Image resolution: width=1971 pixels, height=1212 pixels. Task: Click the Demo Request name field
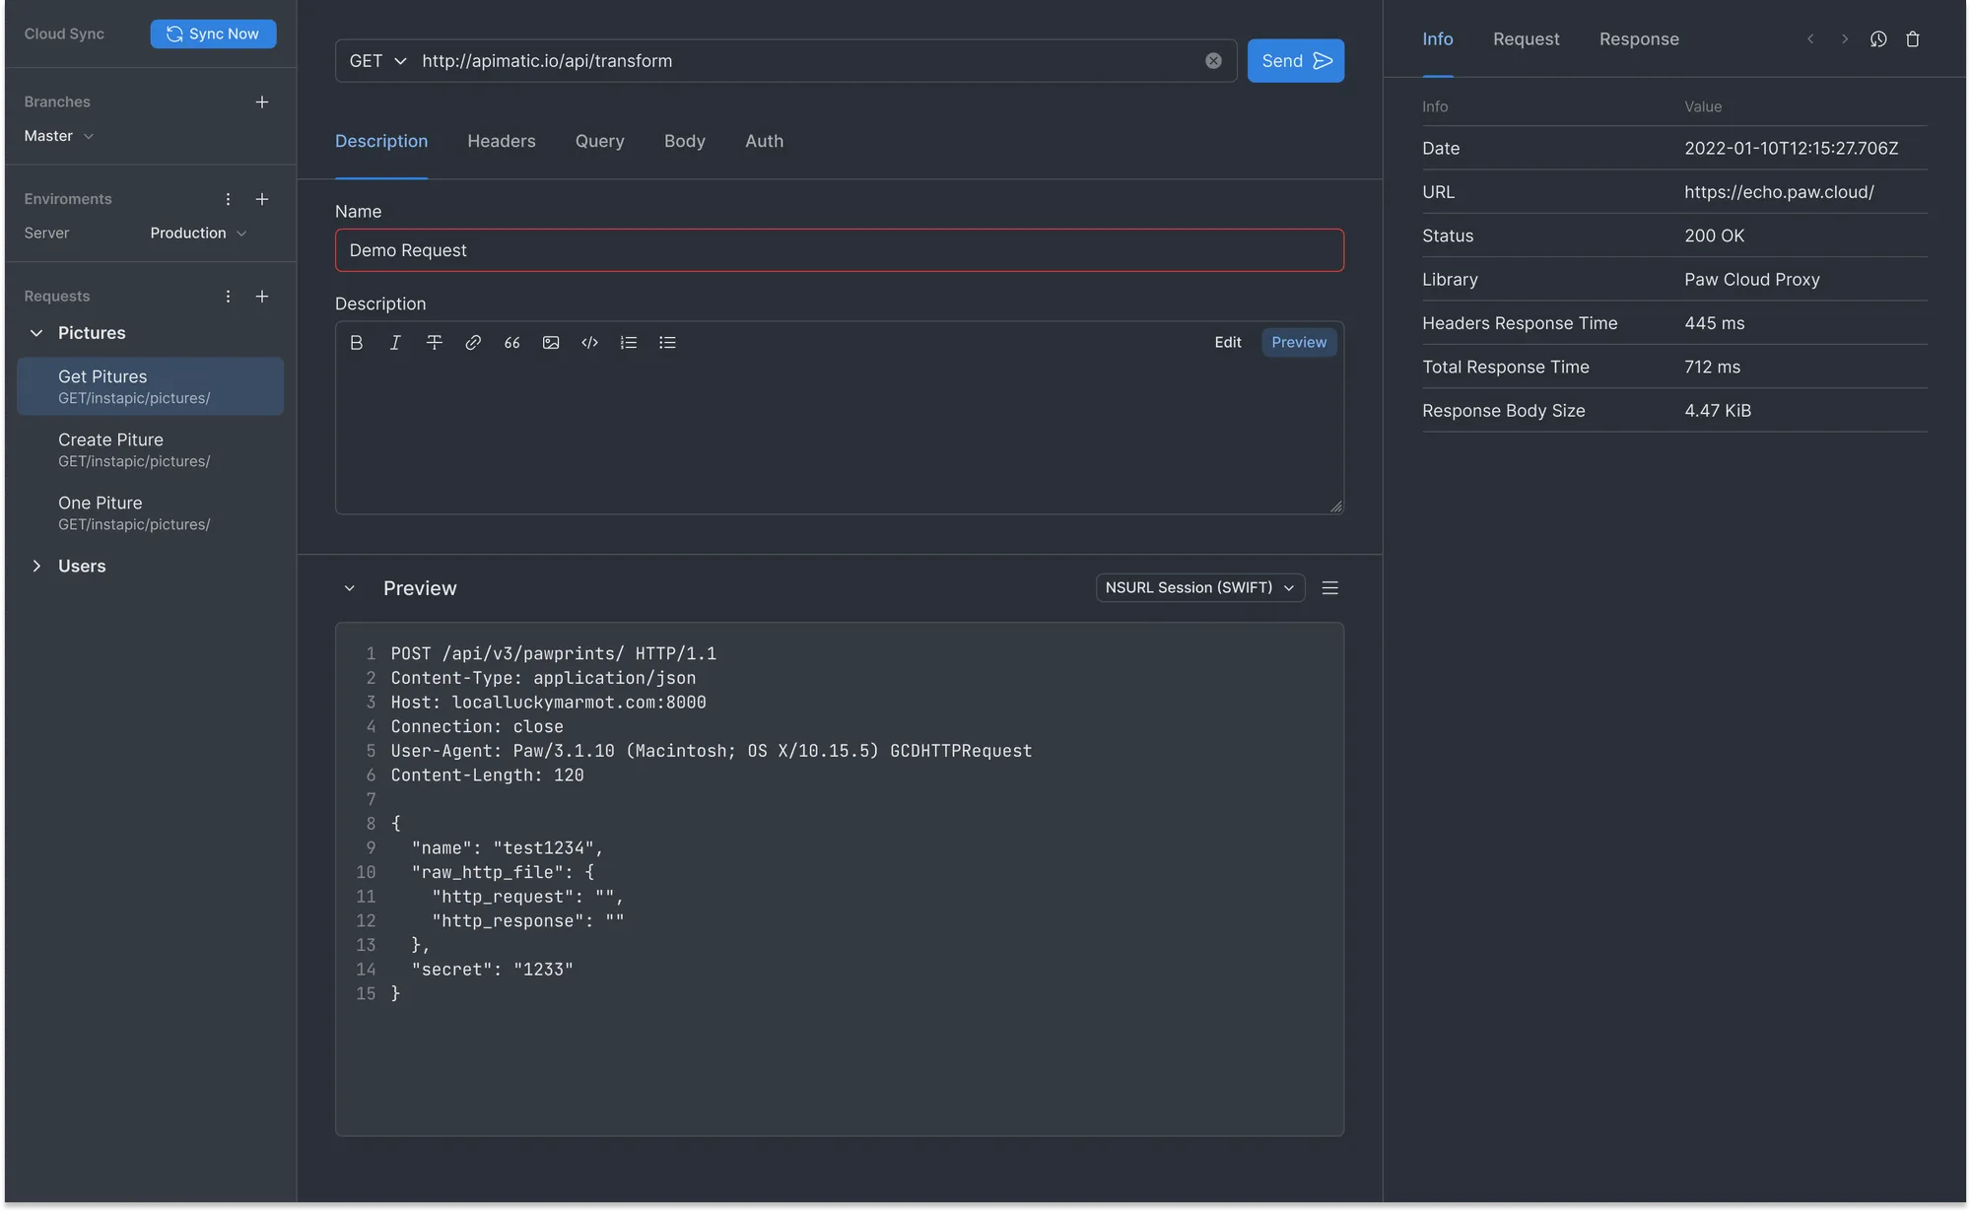pos(840,250)
